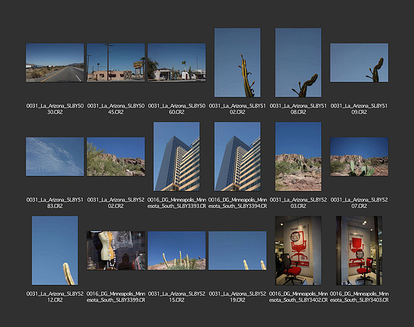
Task: Click the filename 0031_La_Arizona_SL8Y5212.CR2
Action: 55,296
